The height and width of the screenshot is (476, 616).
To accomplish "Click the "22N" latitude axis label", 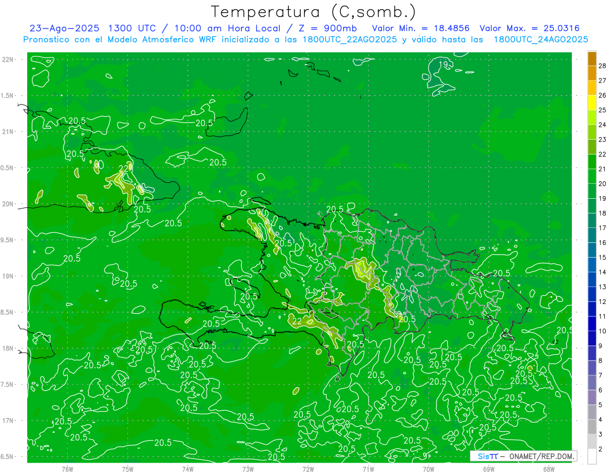I will [x=9, y=59].
